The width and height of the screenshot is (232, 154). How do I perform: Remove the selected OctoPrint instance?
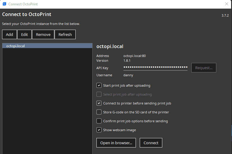[x=43, y=34]
